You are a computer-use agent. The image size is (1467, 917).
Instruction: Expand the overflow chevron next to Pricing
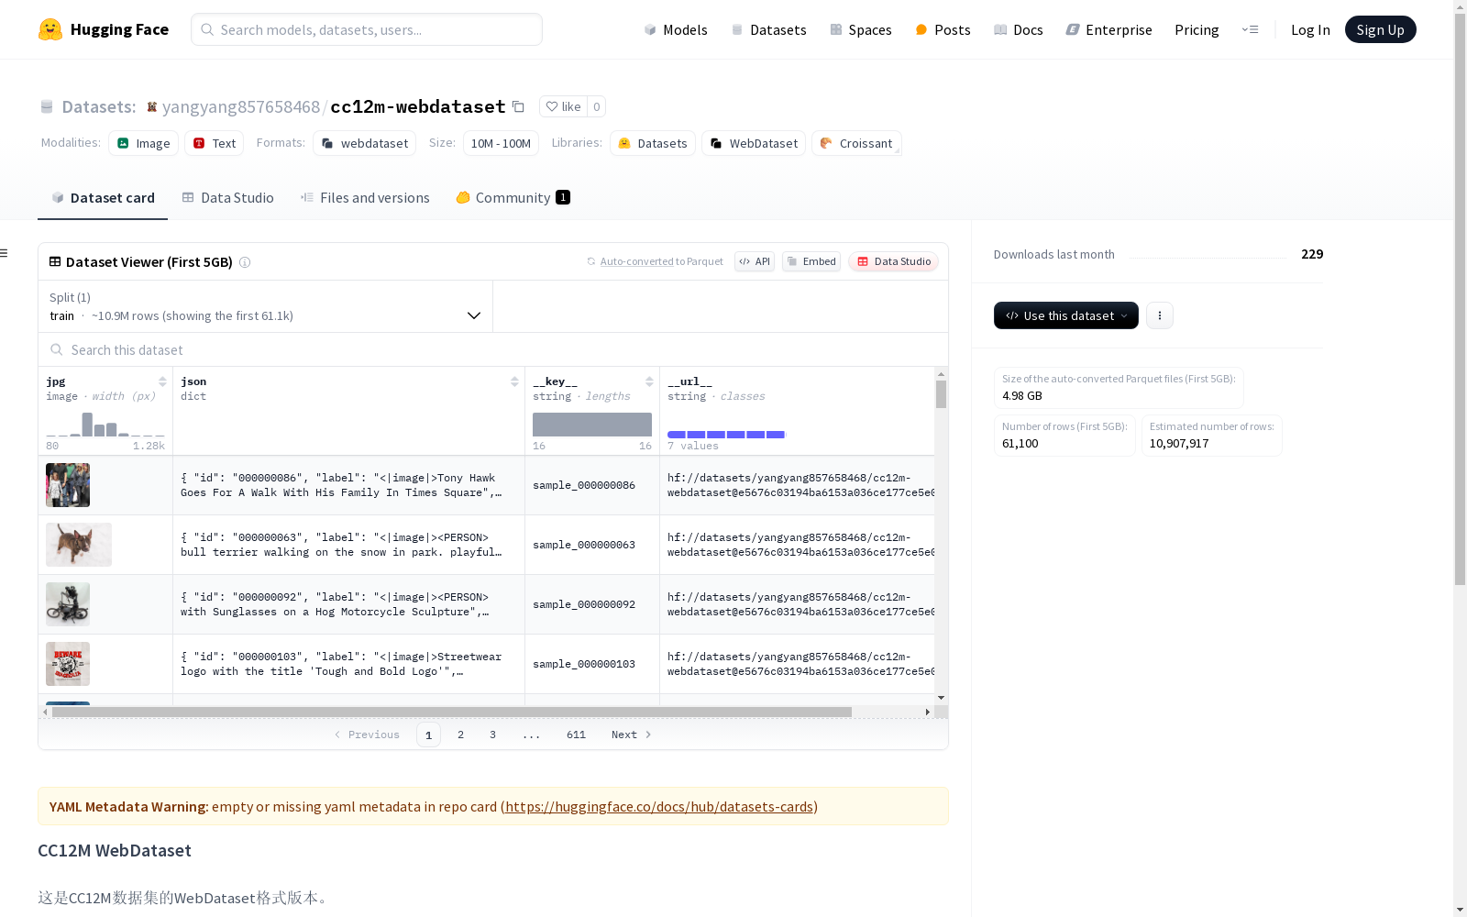tap(1251, 29)
